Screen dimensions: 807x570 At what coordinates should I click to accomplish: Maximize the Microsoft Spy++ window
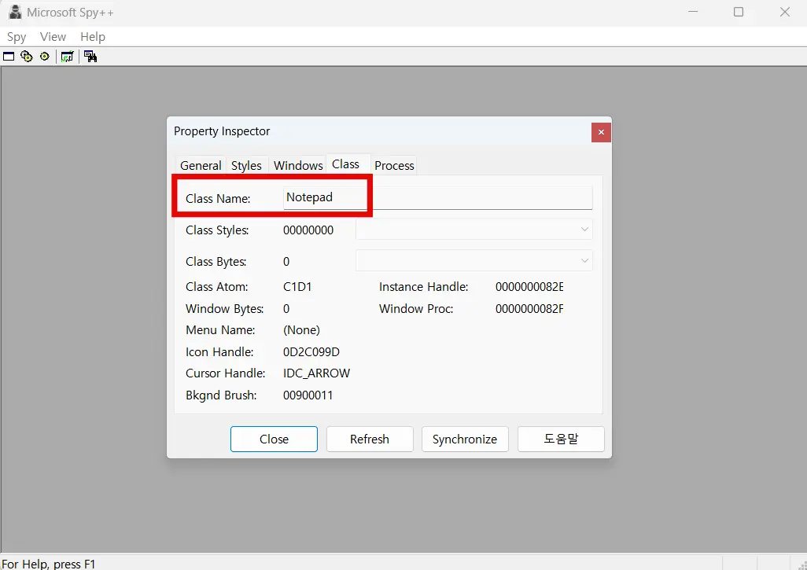739,12
